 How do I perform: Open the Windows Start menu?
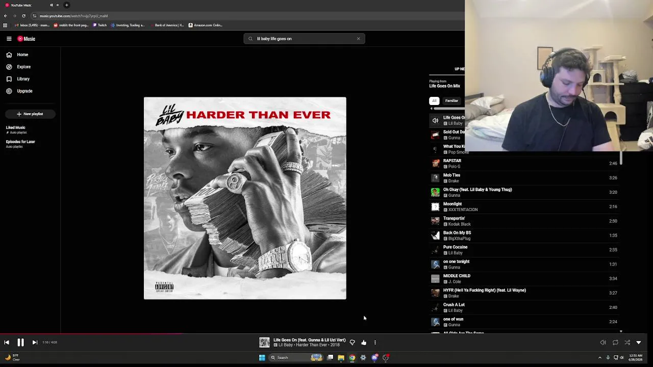pyautogui.click(x=262, y=358)
